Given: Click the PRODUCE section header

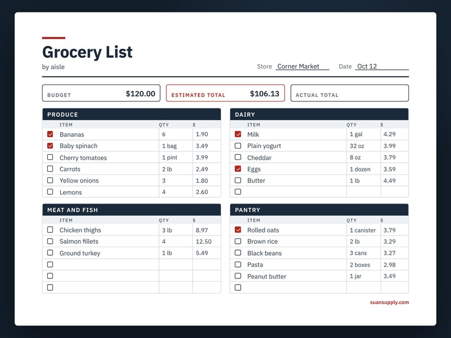Looking at the screenshot, I should [132, 115].
